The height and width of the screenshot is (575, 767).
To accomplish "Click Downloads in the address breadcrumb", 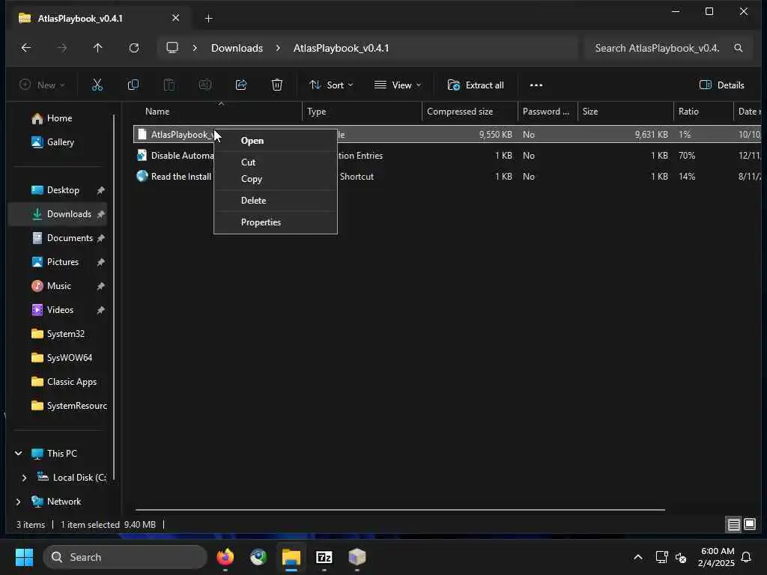I will point(237,48).
